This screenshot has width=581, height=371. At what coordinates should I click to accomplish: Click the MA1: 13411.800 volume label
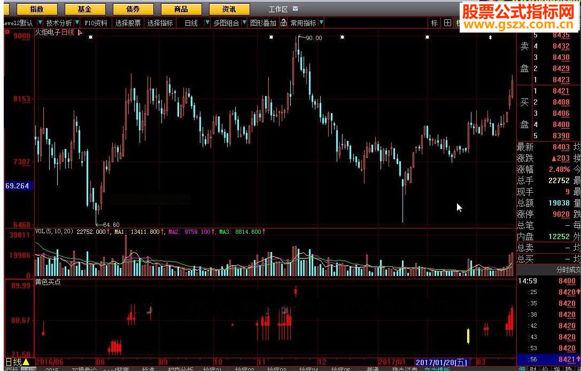pyautogui.click(x=137, y=232)
